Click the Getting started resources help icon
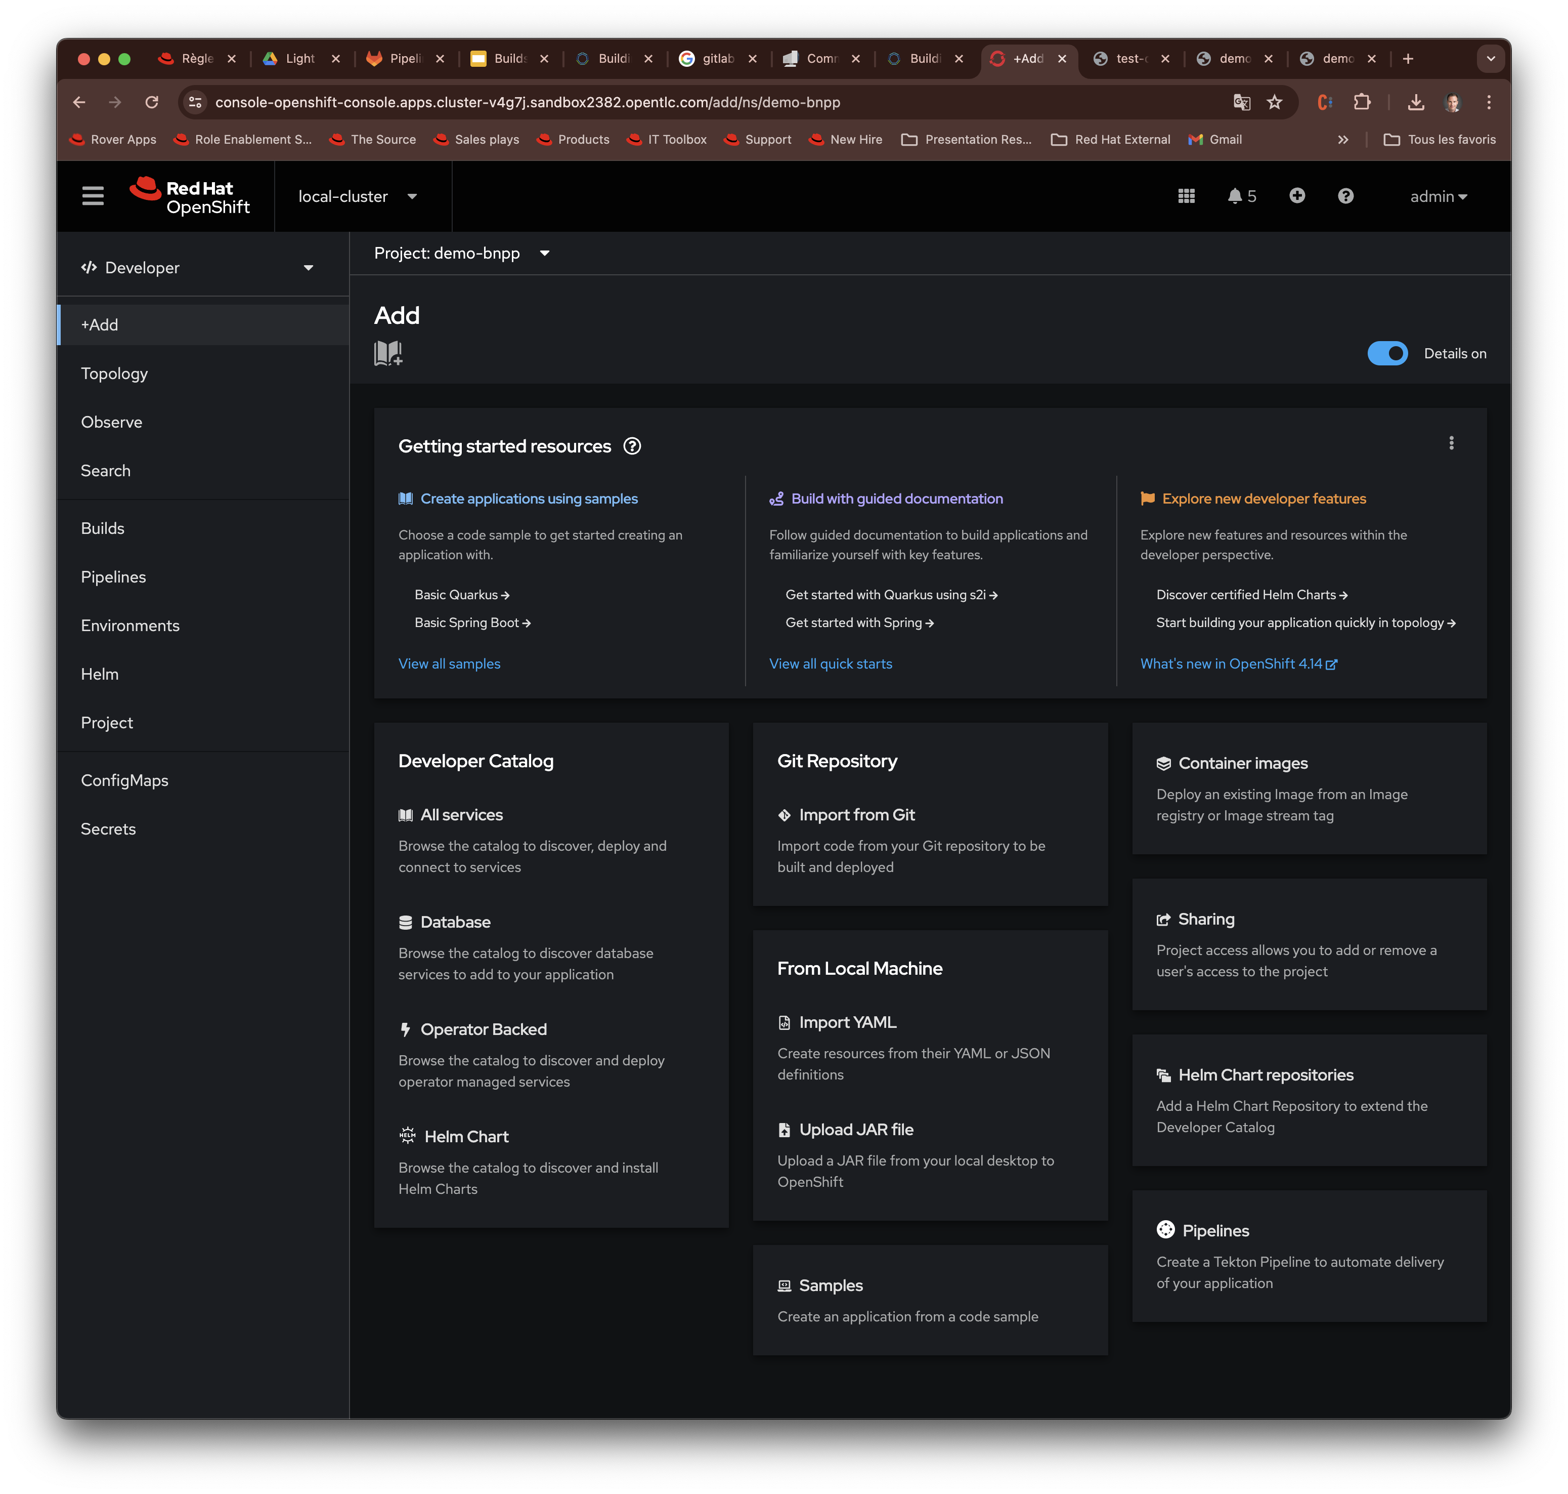The width and height of the screenshot is (1568, 1494). (632, 446)
